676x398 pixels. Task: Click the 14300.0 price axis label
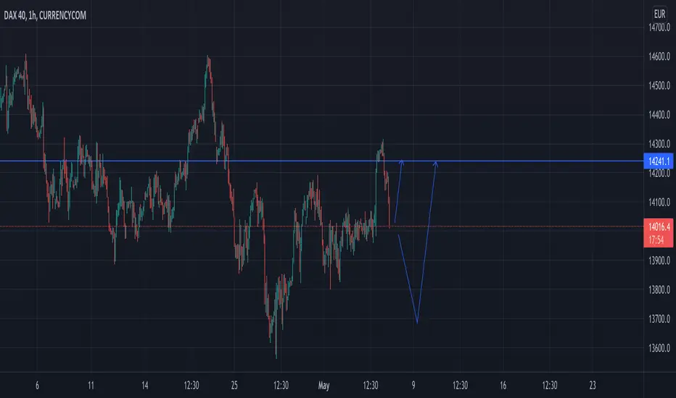(659, 144)
